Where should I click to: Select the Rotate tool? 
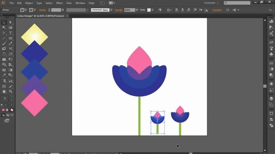tap(4, 54)
